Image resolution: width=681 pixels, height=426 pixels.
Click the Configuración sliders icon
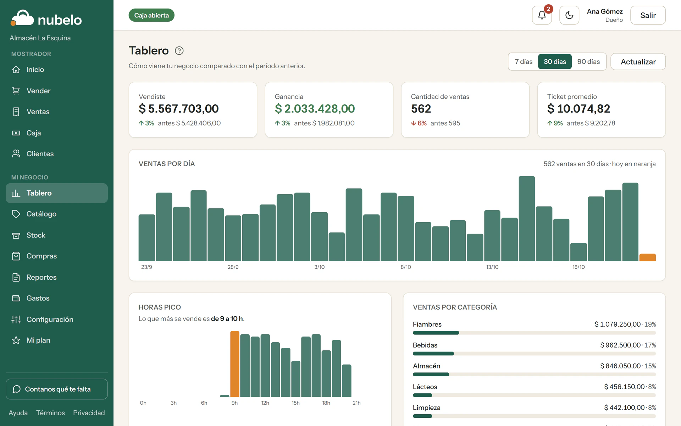pyautogui.click(x=16, y=319)
